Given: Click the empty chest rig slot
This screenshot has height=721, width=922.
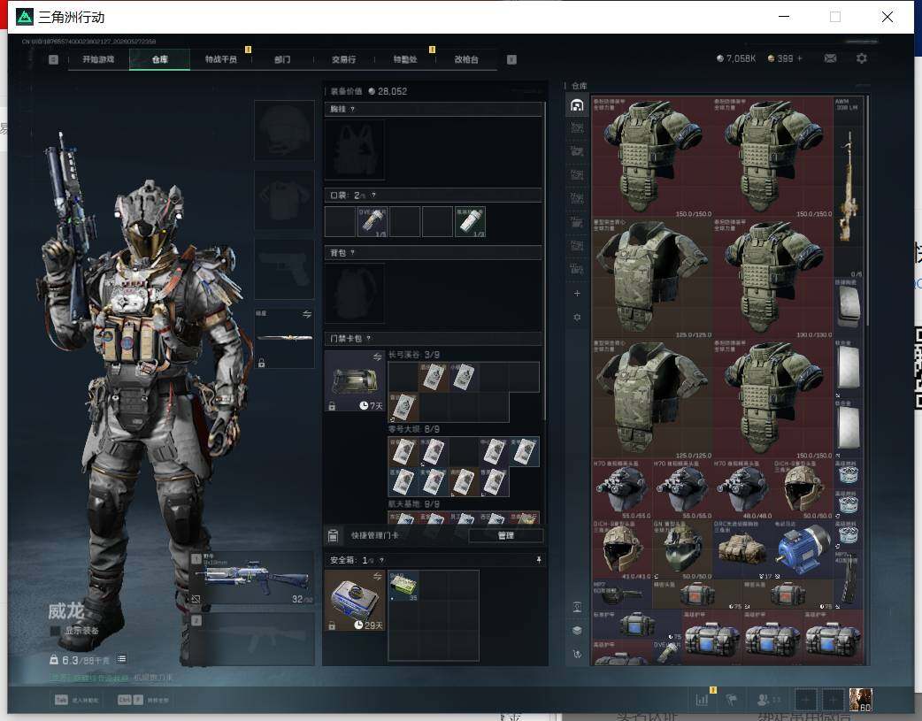Looking at the screenshot, I should pos(355,150).
